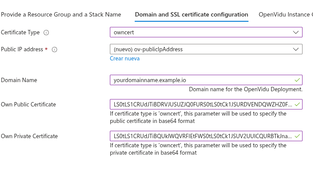313x169 pixels.
Task: Expand the Public IP address dropdown
Action: [206, 49]
